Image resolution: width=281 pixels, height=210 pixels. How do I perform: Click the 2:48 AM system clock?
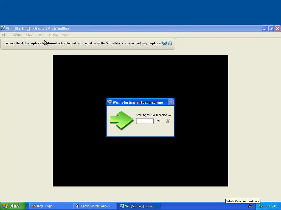pyautogui.click(x=271, y=206)
